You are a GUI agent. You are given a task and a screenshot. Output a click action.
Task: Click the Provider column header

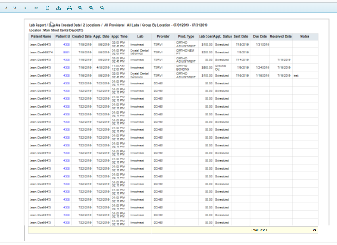coord(163,37)
